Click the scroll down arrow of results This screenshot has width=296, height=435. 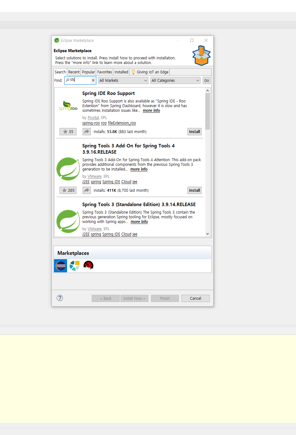coord(207,234)
